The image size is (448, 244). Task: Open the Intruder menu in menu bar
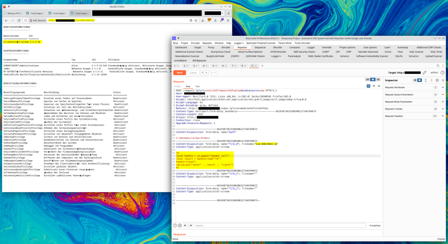point(196,43)
